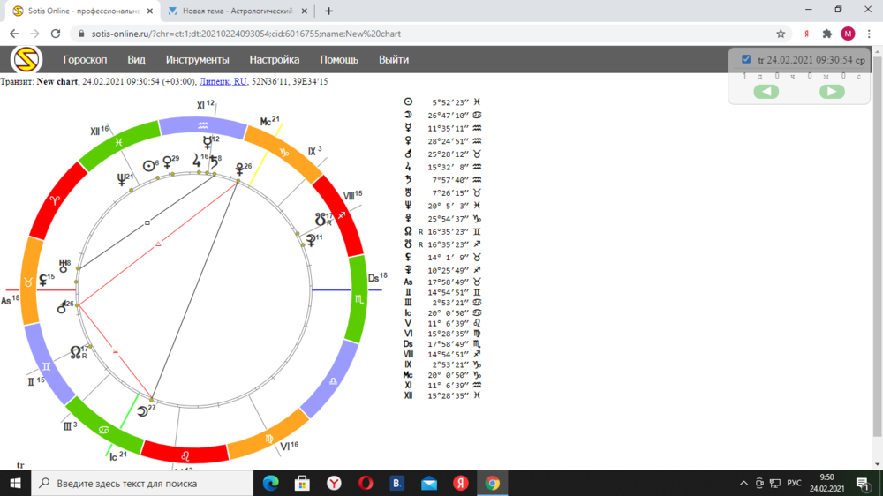Click the Mars row 25°28'12" in table

(442, 154)
